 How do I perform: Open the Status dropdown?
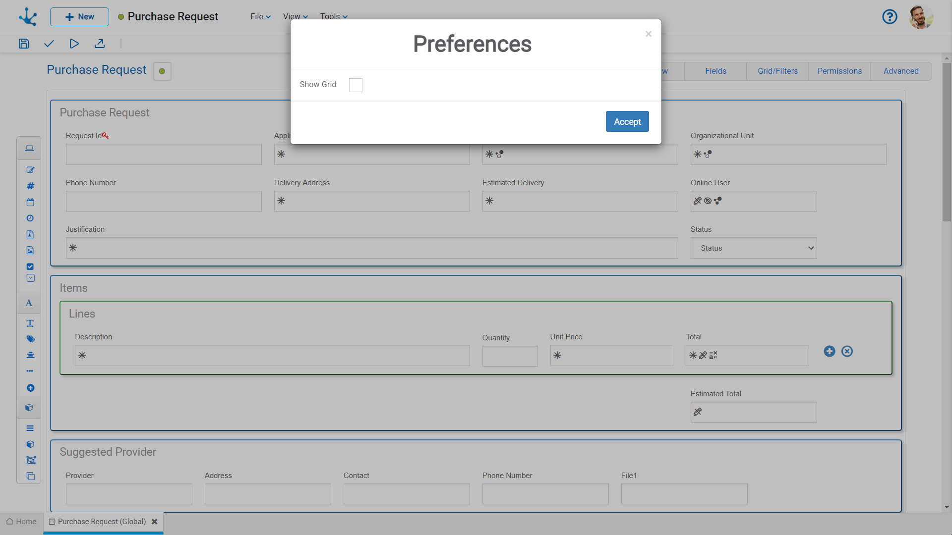753,248
